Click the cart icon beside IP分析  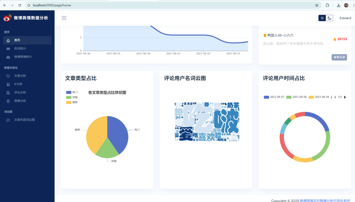click(x=8, y=84)
